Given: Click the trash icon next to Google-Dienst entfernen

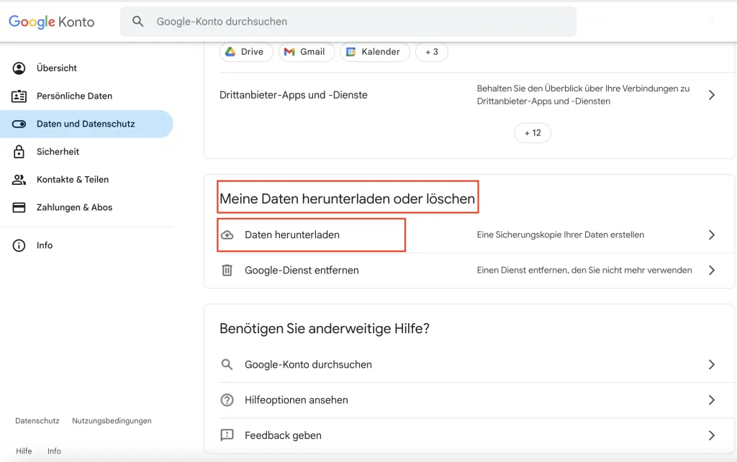Looking at the screenshot, I should [x=227, y=270].
